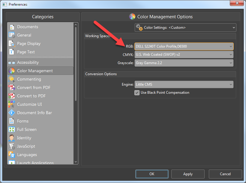Click the categories list scroll down arrow
The width and height of the screenshot is (246, 183).
76,162
